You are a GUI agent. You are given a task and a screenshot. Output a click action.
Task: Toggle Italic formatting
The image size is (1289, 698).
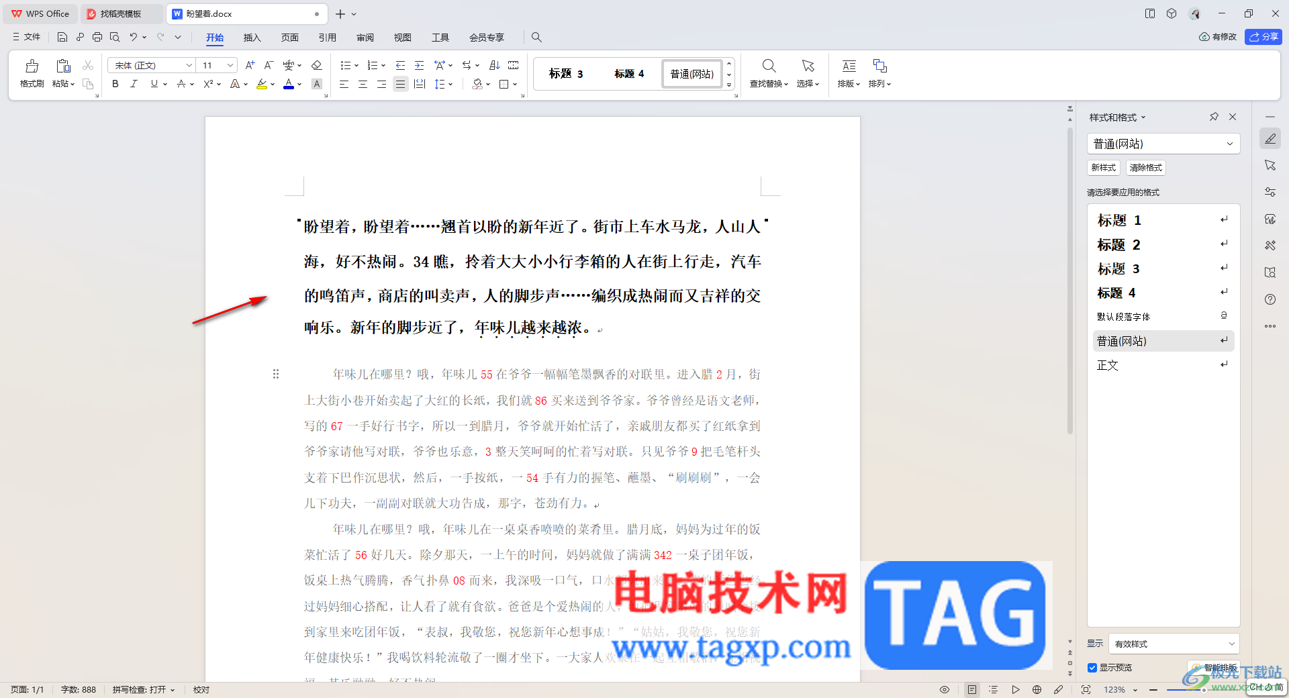click(134, 84)
